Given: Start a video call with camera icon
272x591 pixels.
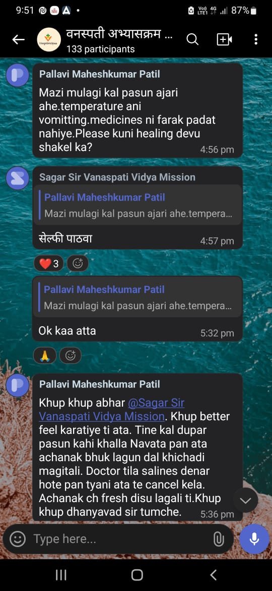Looking at the screenshot, I should [225, 39].
